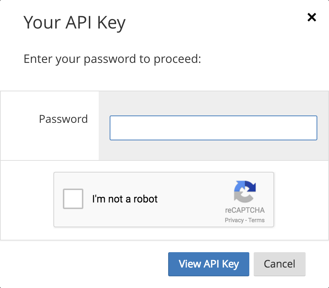Click the 'Your API Key' dialog title

click(75, 22)
